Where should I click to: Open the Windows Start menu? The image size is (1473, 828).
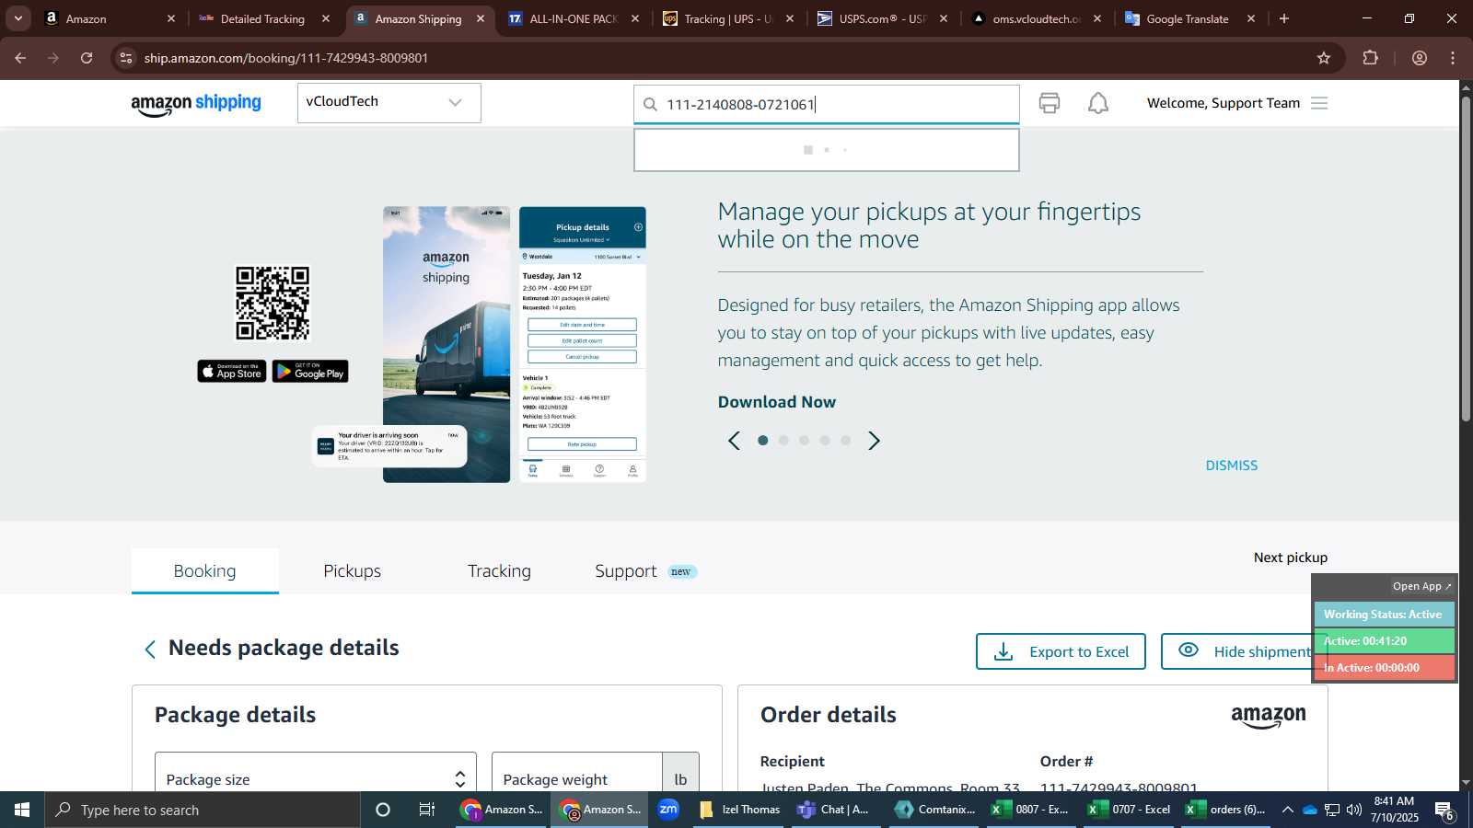22,810
